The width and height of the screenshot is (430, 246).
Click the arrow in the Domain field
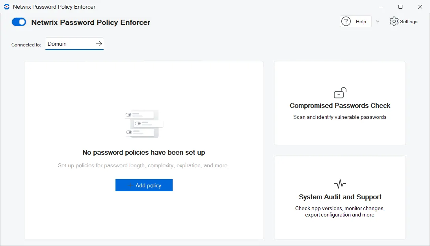[x=99, y=44]
